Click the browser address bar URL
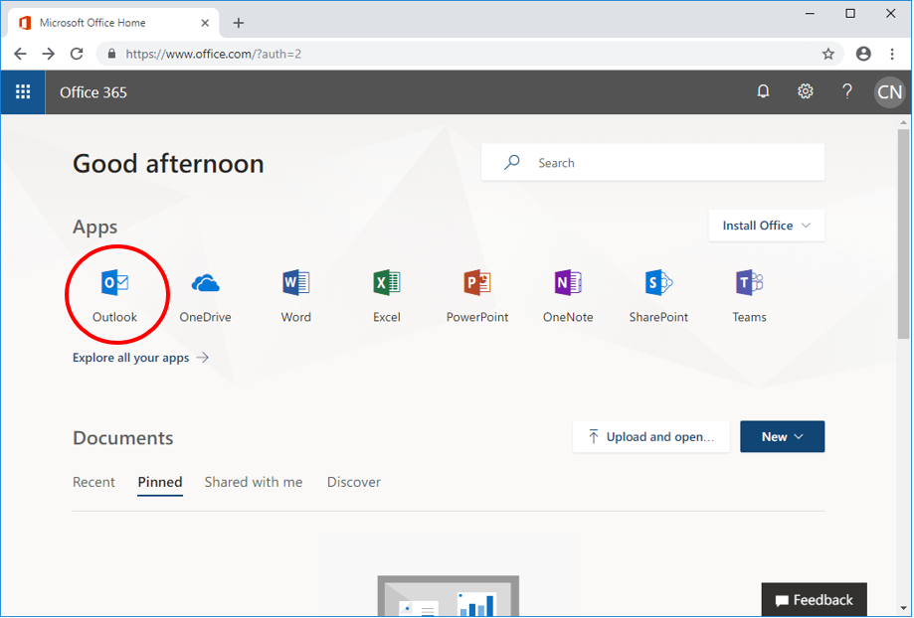Image resolution: width=914 pixels, height=618 pixels. [214, 55]
